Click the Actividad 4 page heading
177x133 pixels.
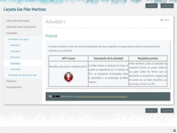55,22
